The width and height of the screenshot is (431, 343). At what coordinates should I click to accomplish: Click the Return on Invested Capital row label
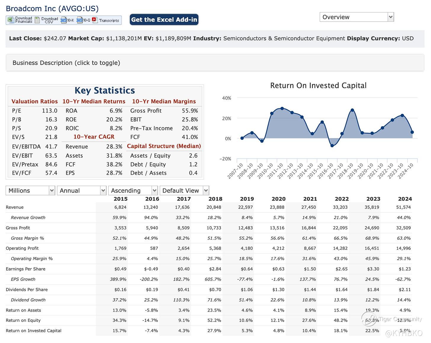(33, 331)
